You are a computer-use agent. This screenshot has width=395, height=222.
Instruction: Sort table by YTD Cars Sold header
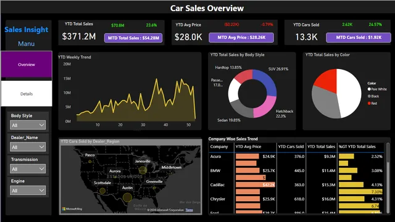coord(291,147)
